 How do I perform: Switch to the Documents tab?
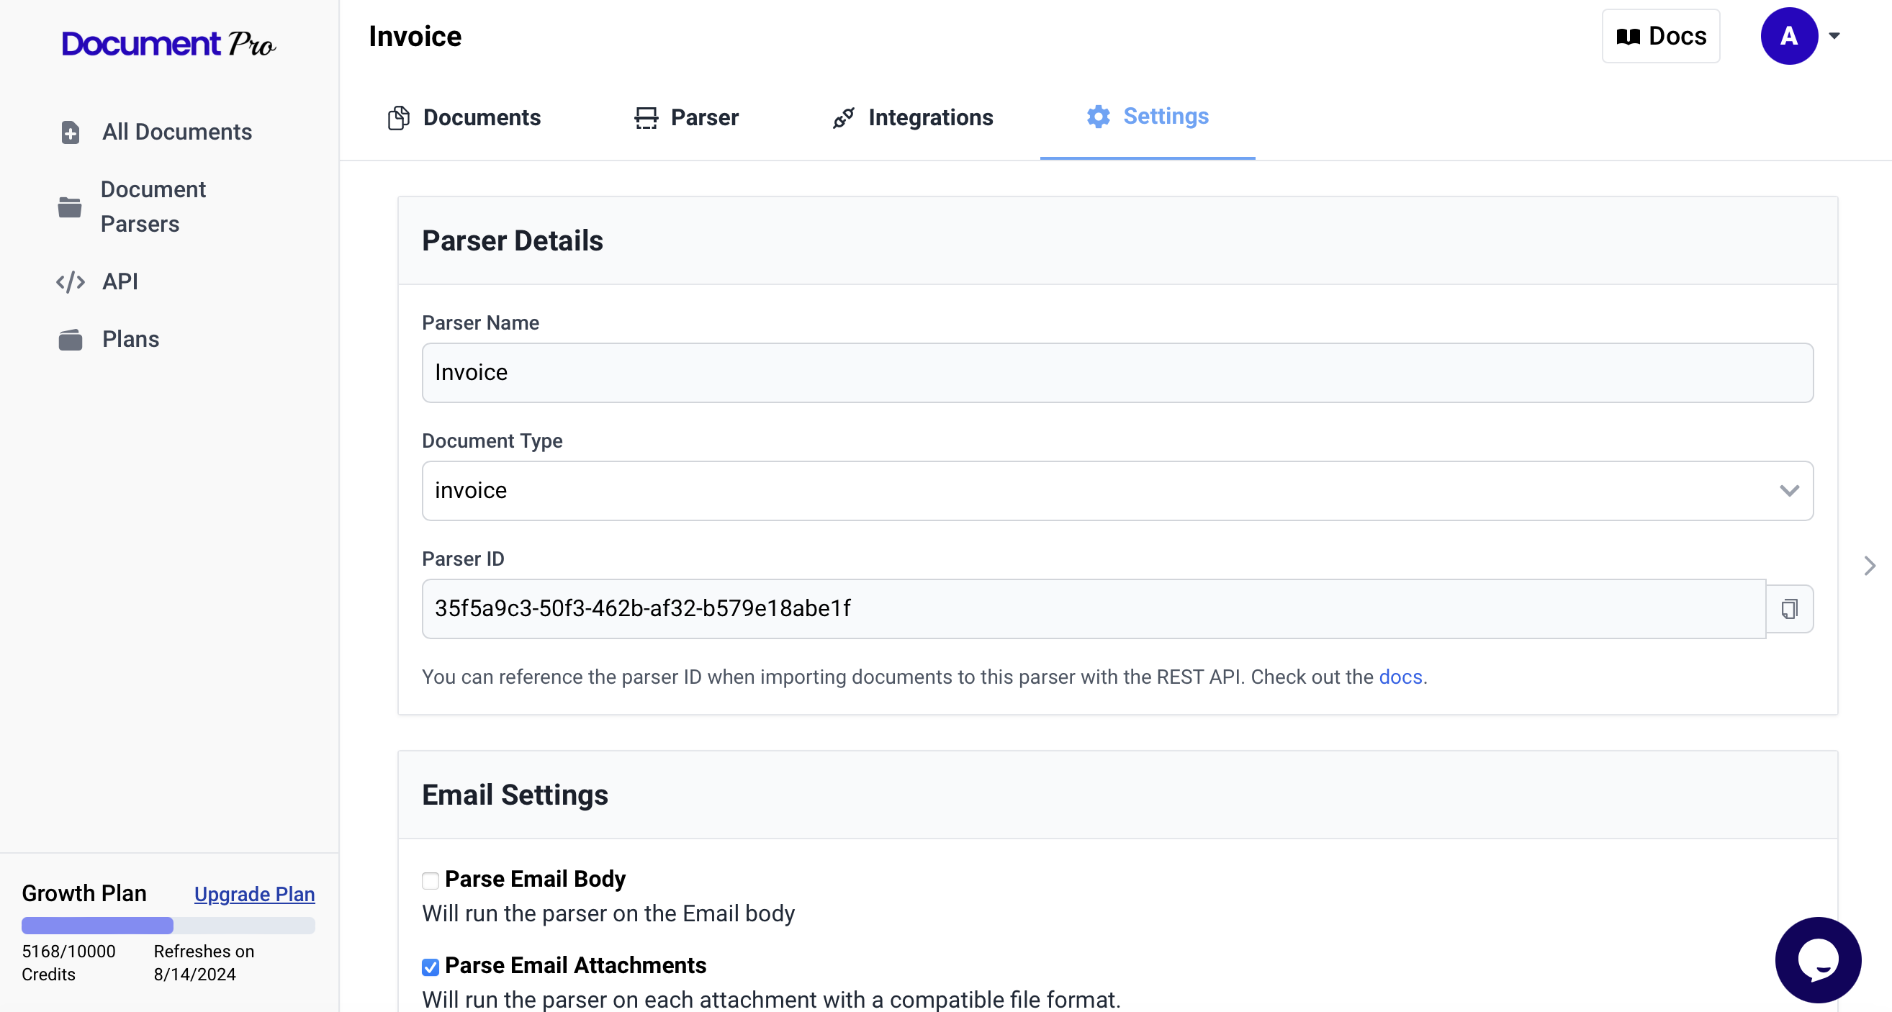click(x=464, y=117)
